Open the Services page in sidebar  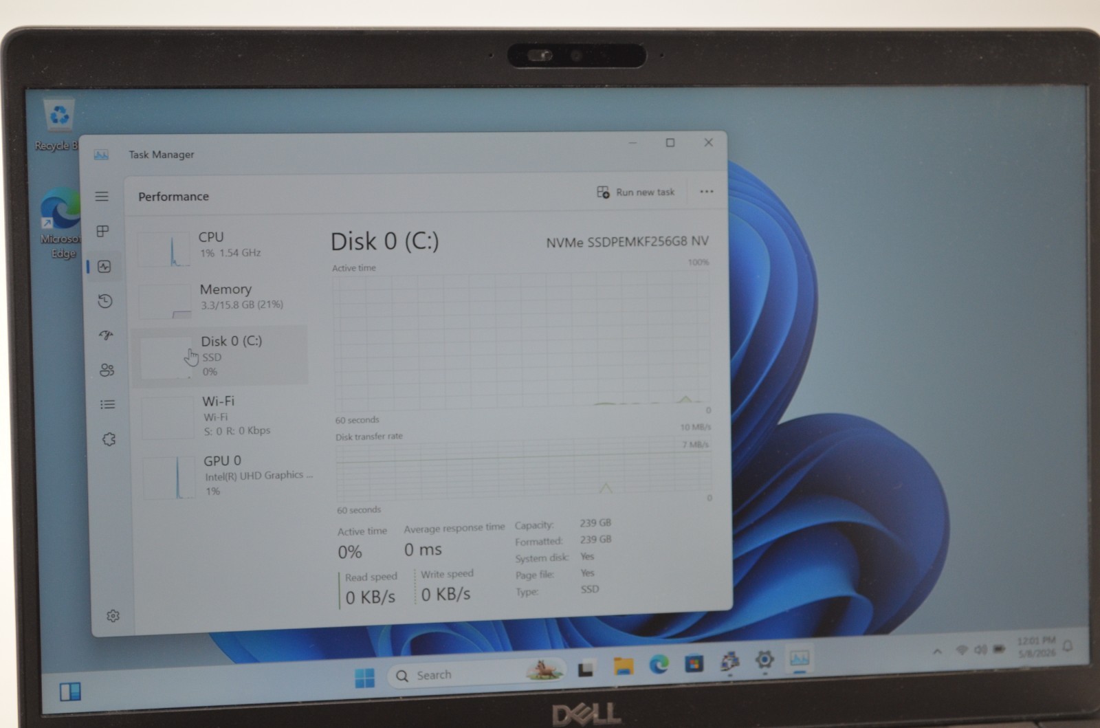(x=109, y=439)
